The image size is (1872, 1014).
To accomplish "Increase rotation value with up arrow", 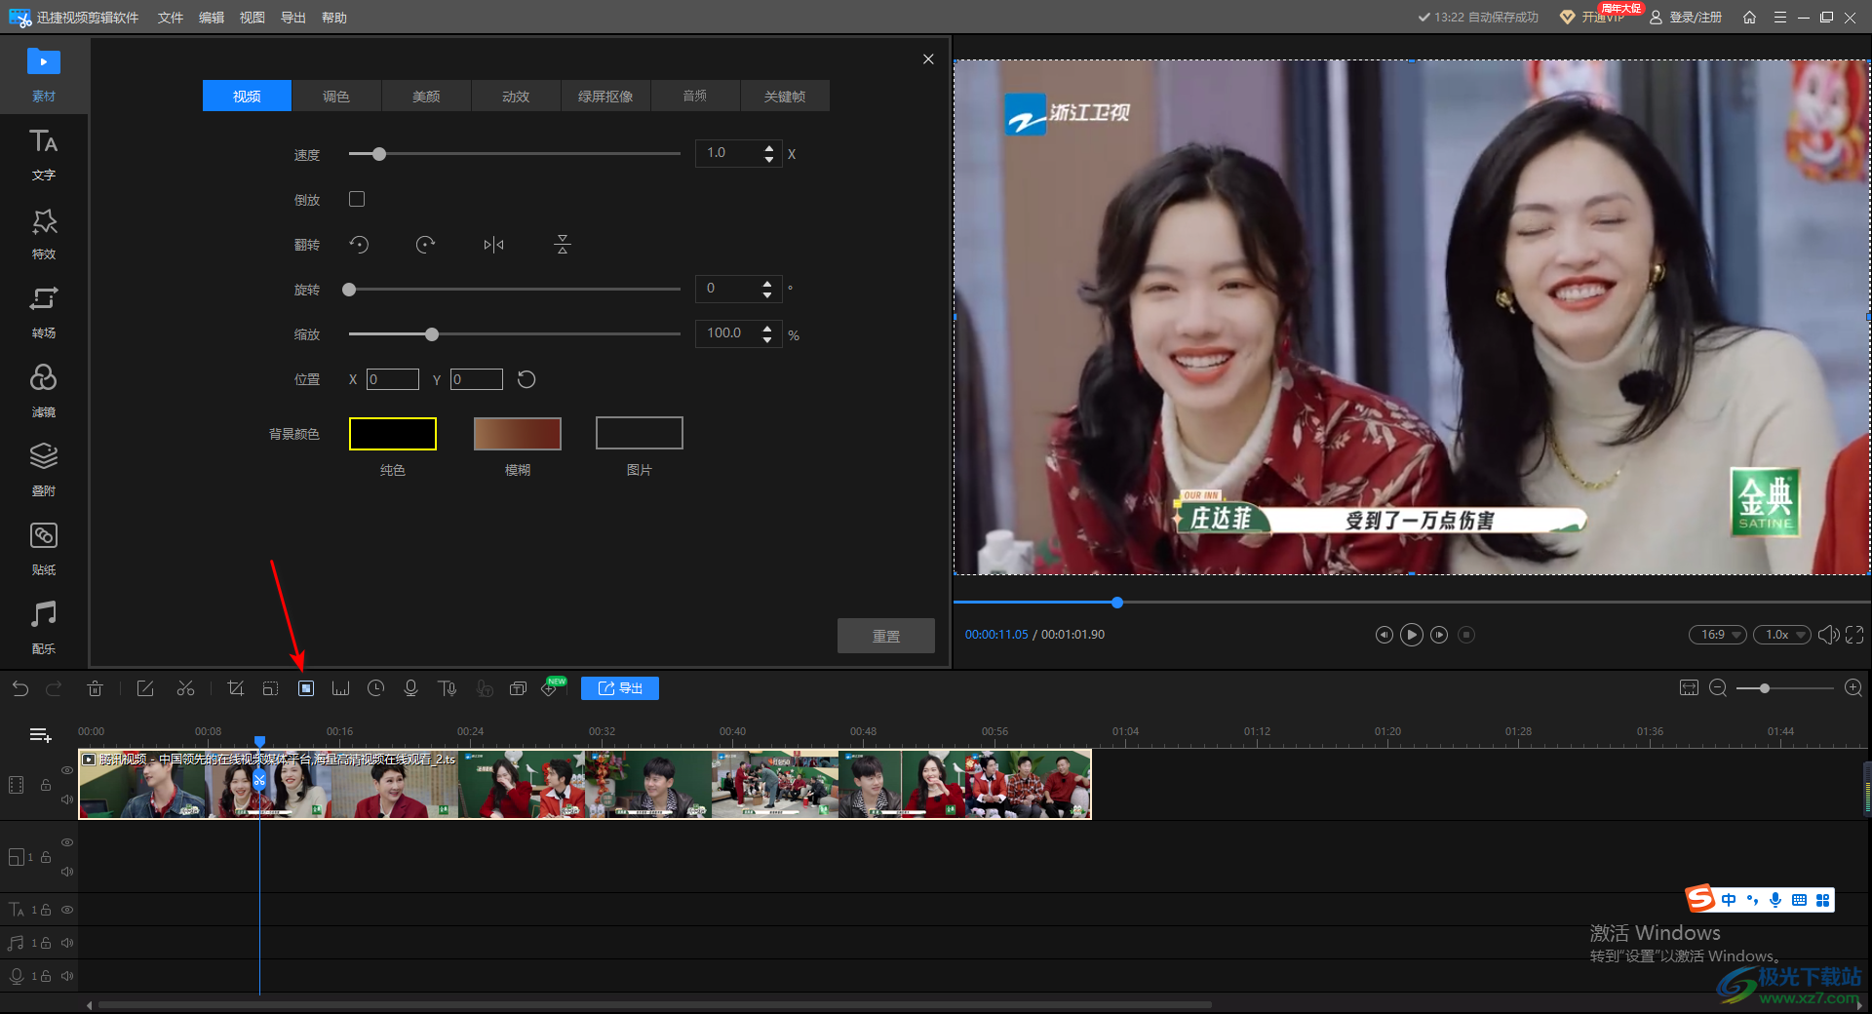I will pyautogui.click(x=767, y=284).
